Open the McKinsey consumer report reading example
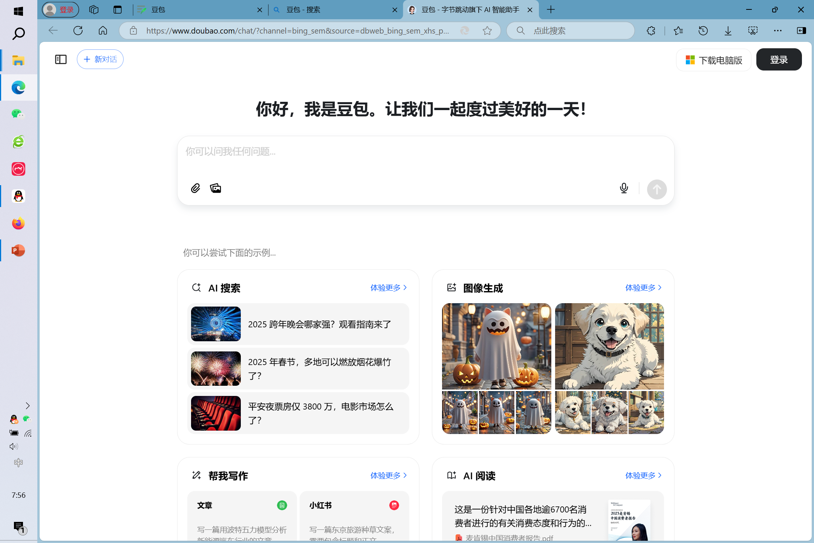The width and height of the screenshot is (814, 543). (x=553, y=517)
